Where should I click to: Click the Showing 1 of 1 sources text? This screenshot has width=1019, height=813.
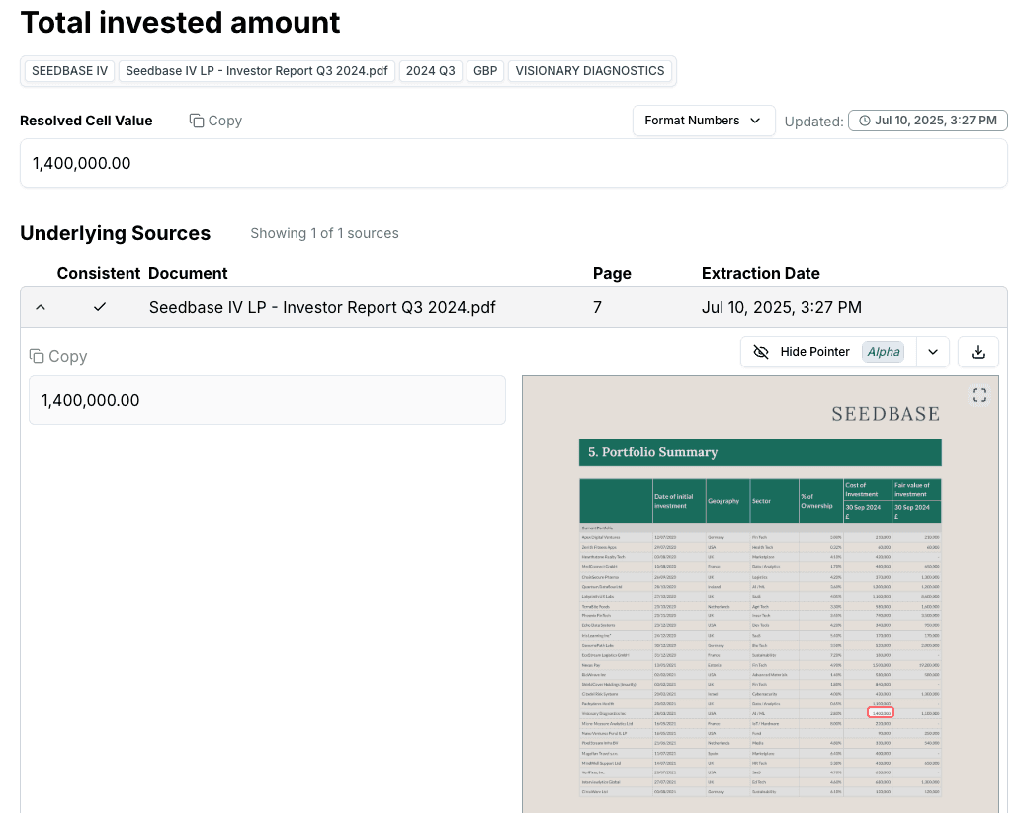tap(324, 234)
